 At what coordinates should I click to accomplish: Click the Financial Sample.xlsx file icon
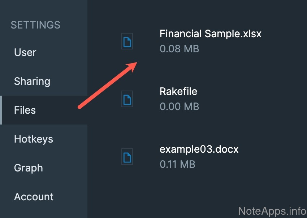click(127, 42)
